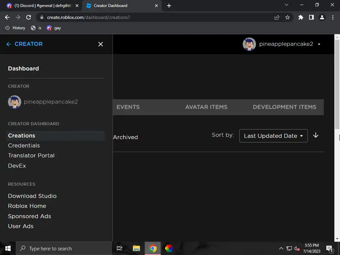
Task: Open a new browser tab
Action: [169, 6]
